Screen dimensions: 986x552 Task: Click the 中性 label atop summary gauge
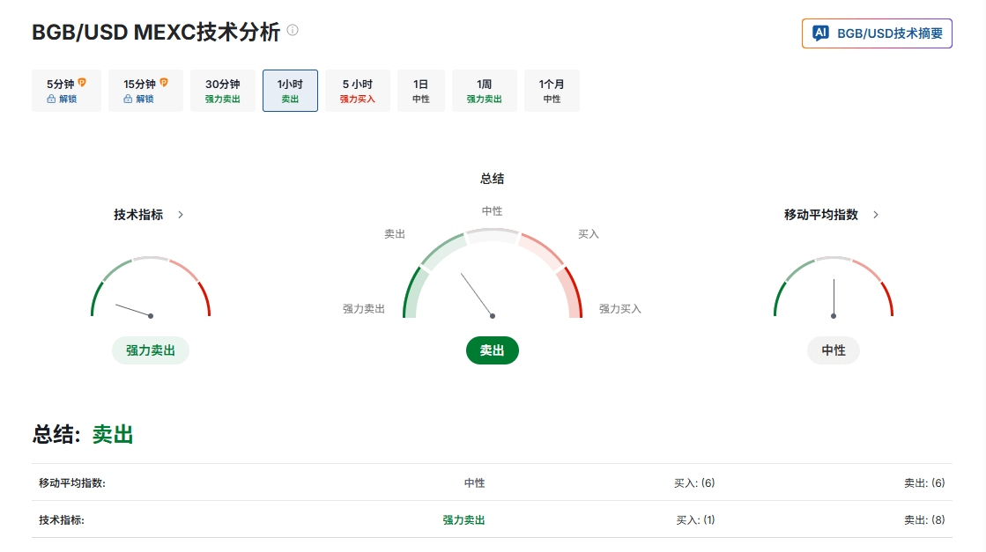click(492, 211)
